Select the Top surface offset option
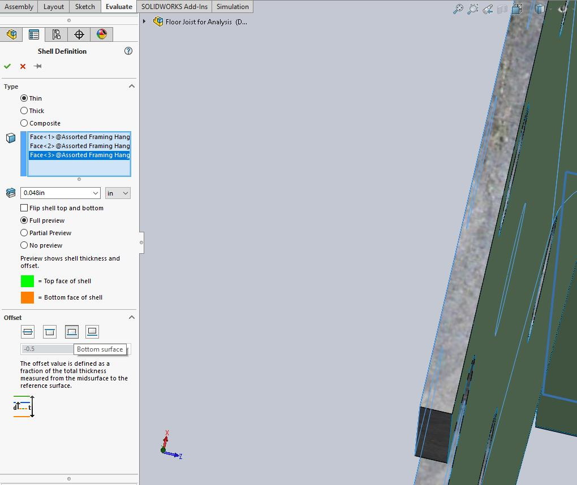 (50, 332)
